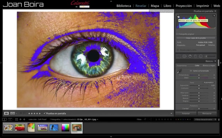
Task: Open the Revelar module
Action: 141,6
